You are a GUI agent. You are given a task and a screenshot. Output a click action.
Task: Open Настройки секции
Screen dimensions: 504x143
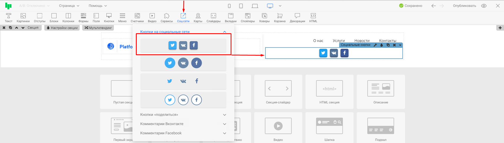click(62, 28)
